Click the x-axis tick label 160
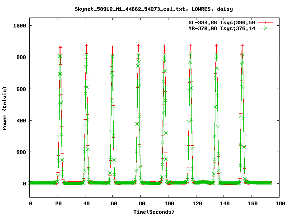The image size is (289, 216). tap(252, 203)
